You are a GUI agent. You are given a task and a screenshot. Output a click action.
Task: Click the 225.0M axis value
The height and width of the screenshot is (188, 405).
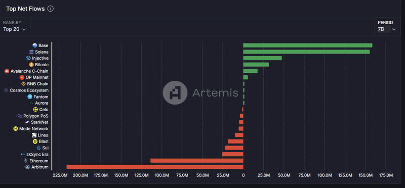click(60, 175)
